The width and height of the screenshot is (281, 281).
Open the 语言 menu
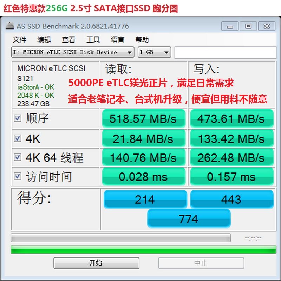coord(117,39)
